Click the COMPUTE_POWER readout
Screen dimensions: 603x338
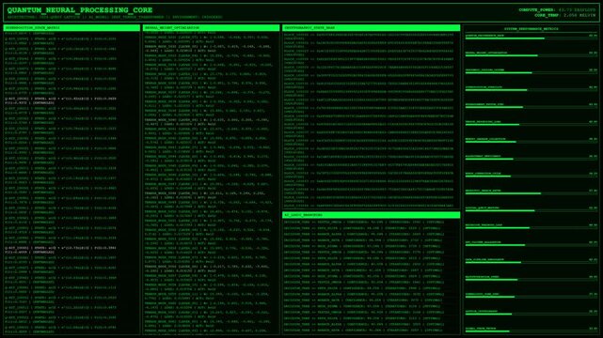pyautogui.click(x=557, y=10)
